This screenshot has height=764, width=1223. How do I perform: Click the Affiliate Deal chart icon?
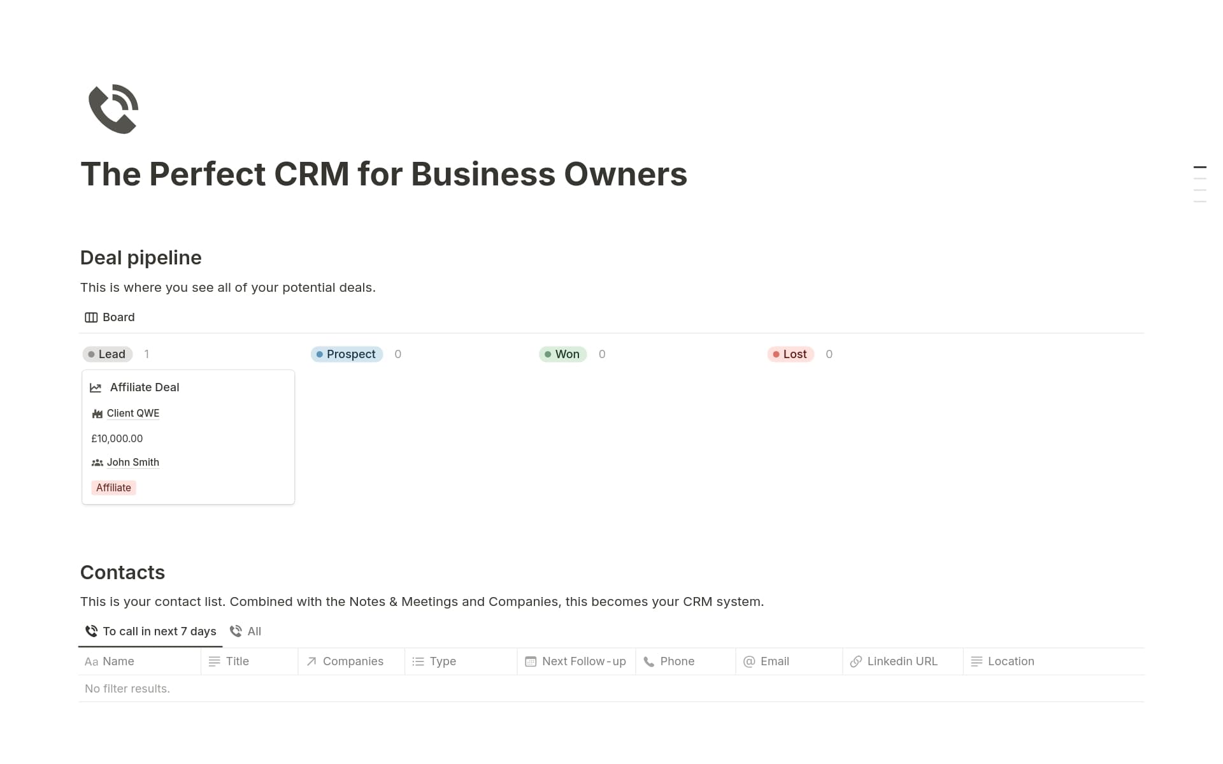point(96,387)
